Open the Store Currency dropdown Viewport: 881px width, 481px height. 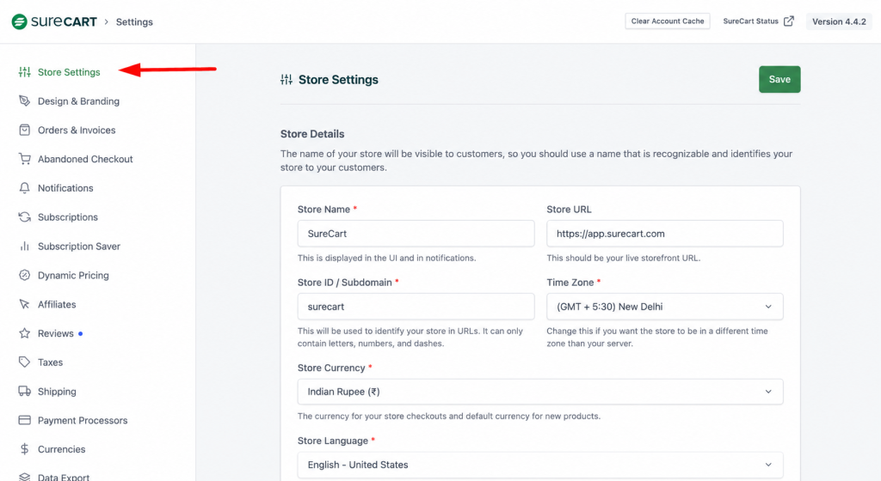click(x=540, y=392)
